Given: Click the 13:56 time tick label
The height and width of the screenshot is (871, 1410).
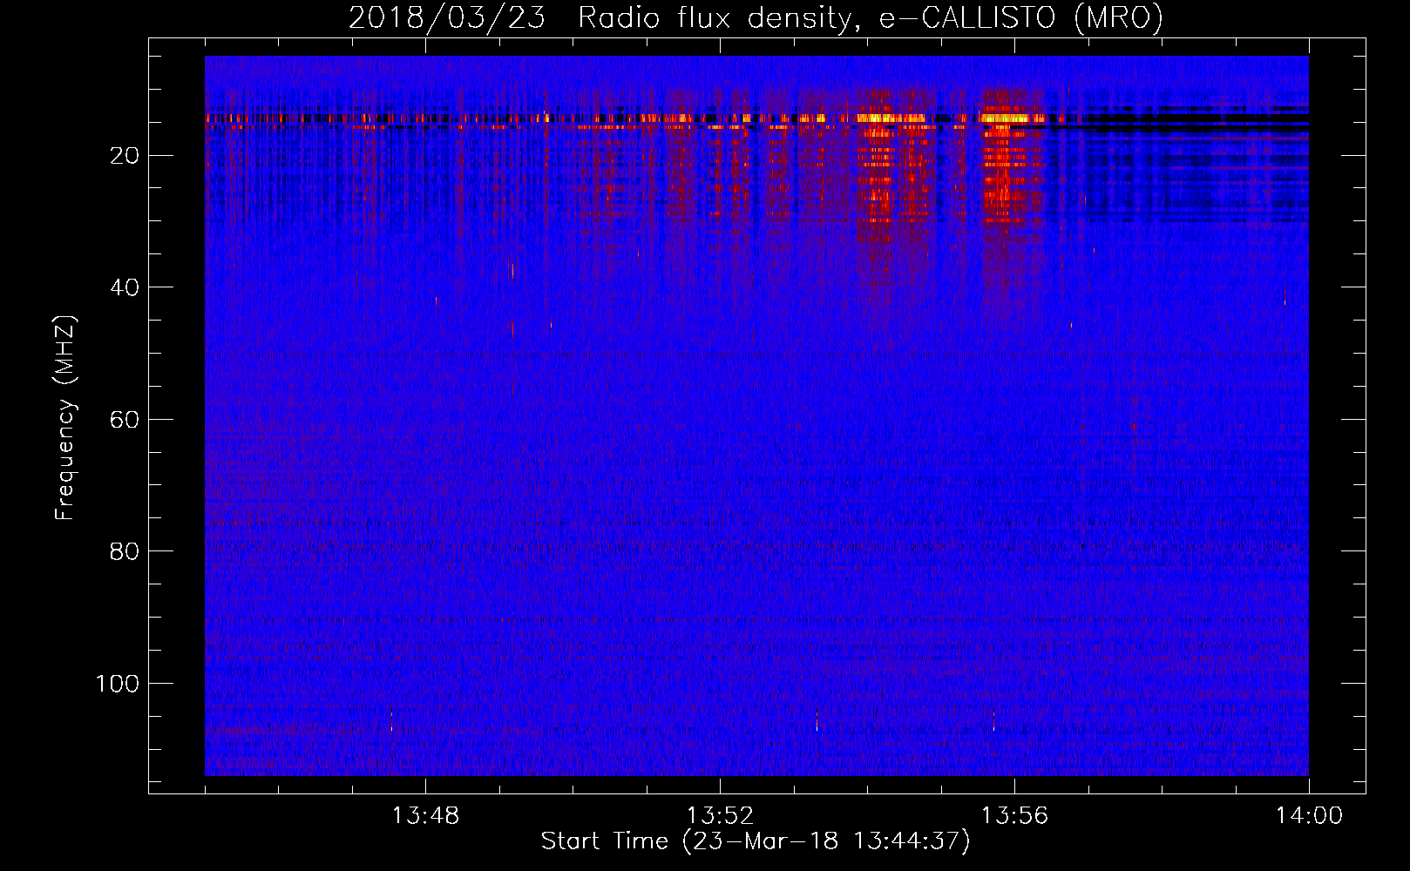Looking at the screenshot, I should click(1014, 816).
